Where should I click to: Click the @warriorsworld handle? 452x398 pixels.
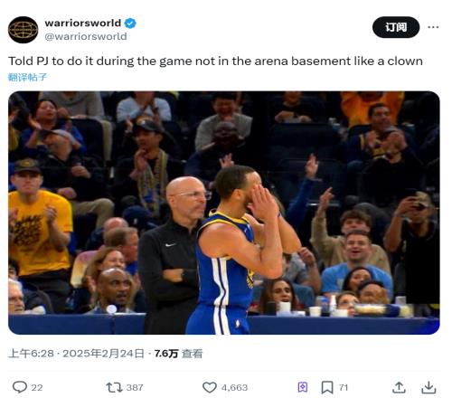[x=86, y=36]
